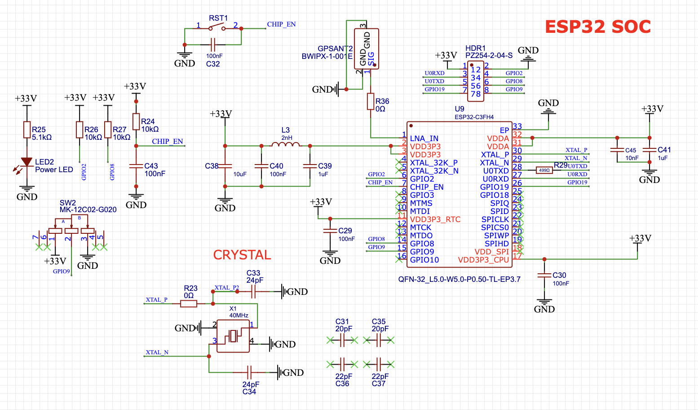
Task: Click the QFN-32 footprint description text
Action: pos(459,279)
